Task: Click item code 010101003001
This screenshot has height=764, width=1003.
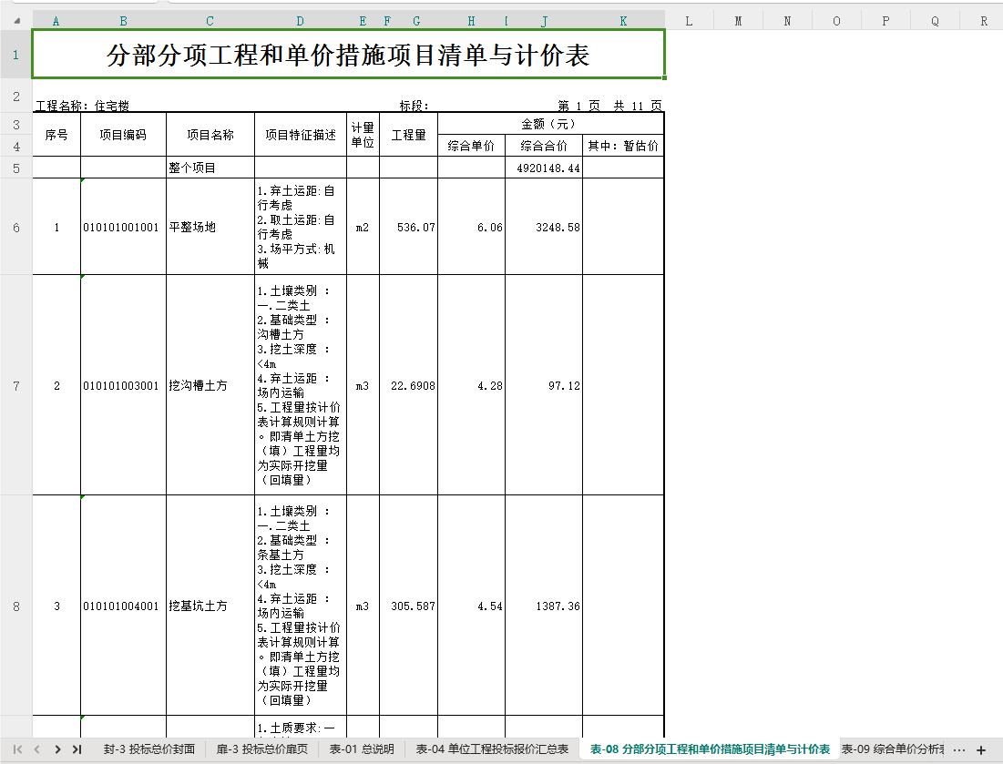Action: (124, 385)
